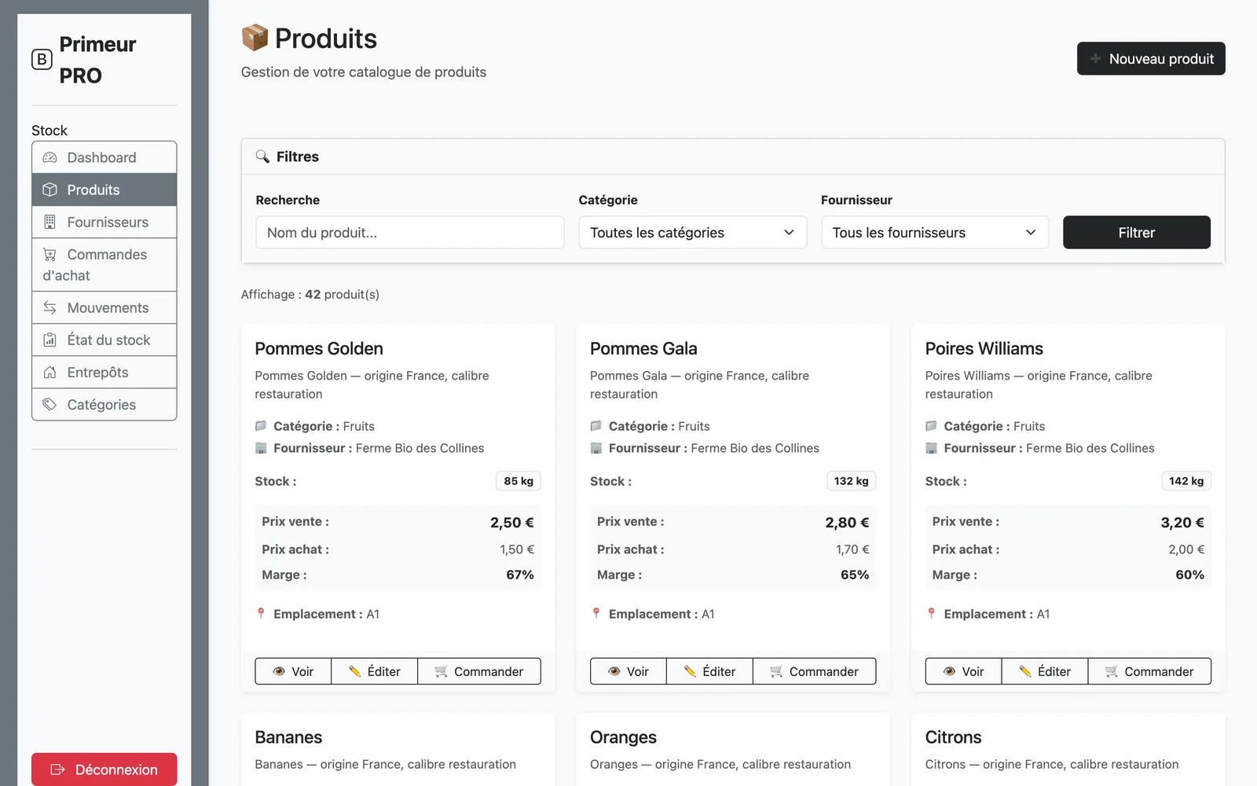Image resolution: width=1257 pixels, height=786 pixels.
Task: Click the Dashboard gauge icon in sidebar
Action: [x=49, y=157]
